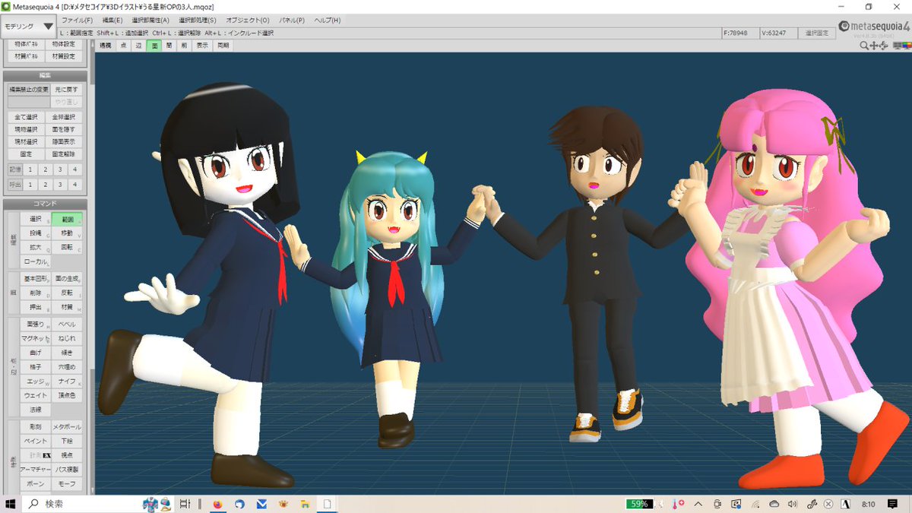The height and width of the screenshot is (513, 912).
Task: Open the 編集(E) menu
Action: point(112,20)
